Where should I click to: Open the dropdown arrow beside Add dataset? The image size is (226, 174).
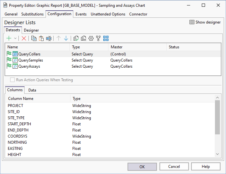pyautogui.click(x=15, y=38)
